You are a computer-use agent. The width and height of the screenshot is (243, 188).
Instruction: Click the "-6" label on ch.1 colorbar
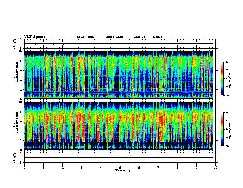(226, 62)
